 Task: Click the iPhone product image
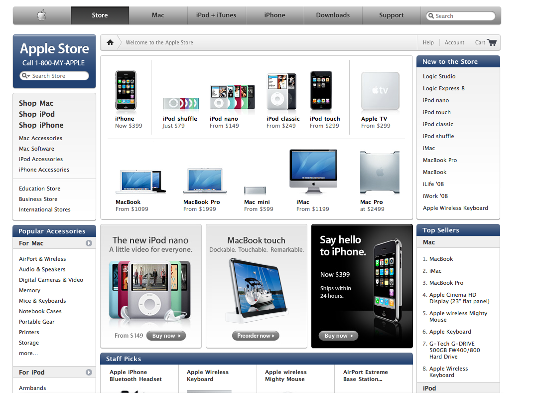[126, 90]
